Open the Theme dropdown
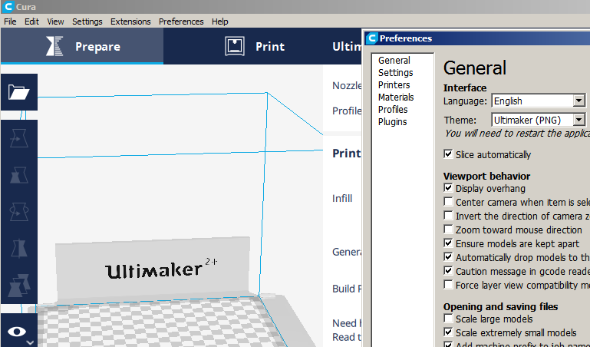This screenshot has height=347, width=590. point(539,120)
